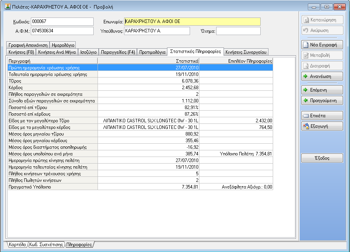Click the Επιπλέον Πληροφορίες column header

pos(236,61)
